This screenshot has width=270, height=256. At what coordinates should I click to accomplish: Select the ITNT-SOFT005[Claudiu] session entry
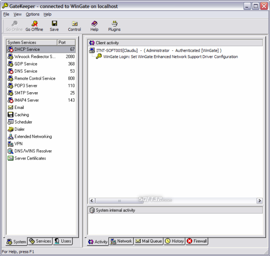[155, 50]
